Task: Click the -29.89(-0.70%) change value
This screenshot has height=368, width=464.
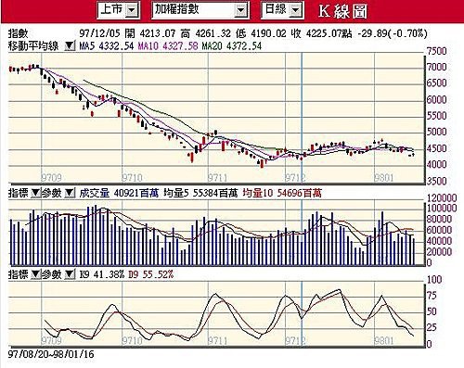Action: (392, 33)
